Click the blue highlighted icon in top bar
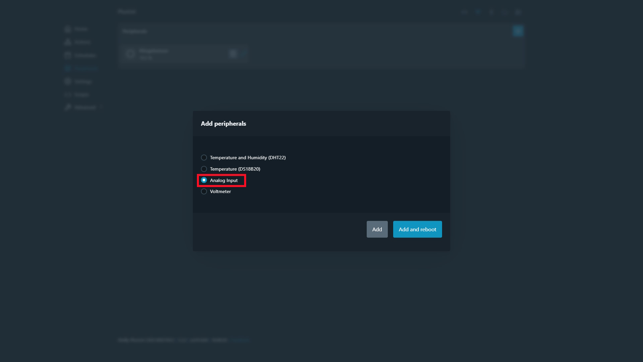Viewport: 643px width, 362px height. pos(478,12)
